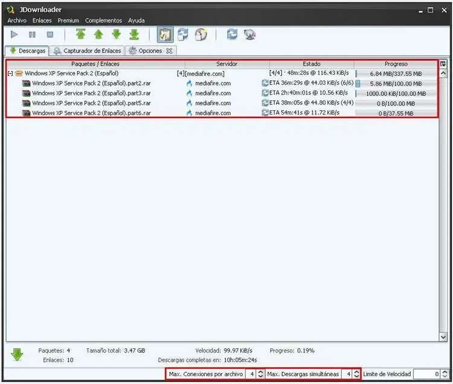453x384 pixels.
Task: Click rar file icon of part5.rar
Action: point(27,103)
